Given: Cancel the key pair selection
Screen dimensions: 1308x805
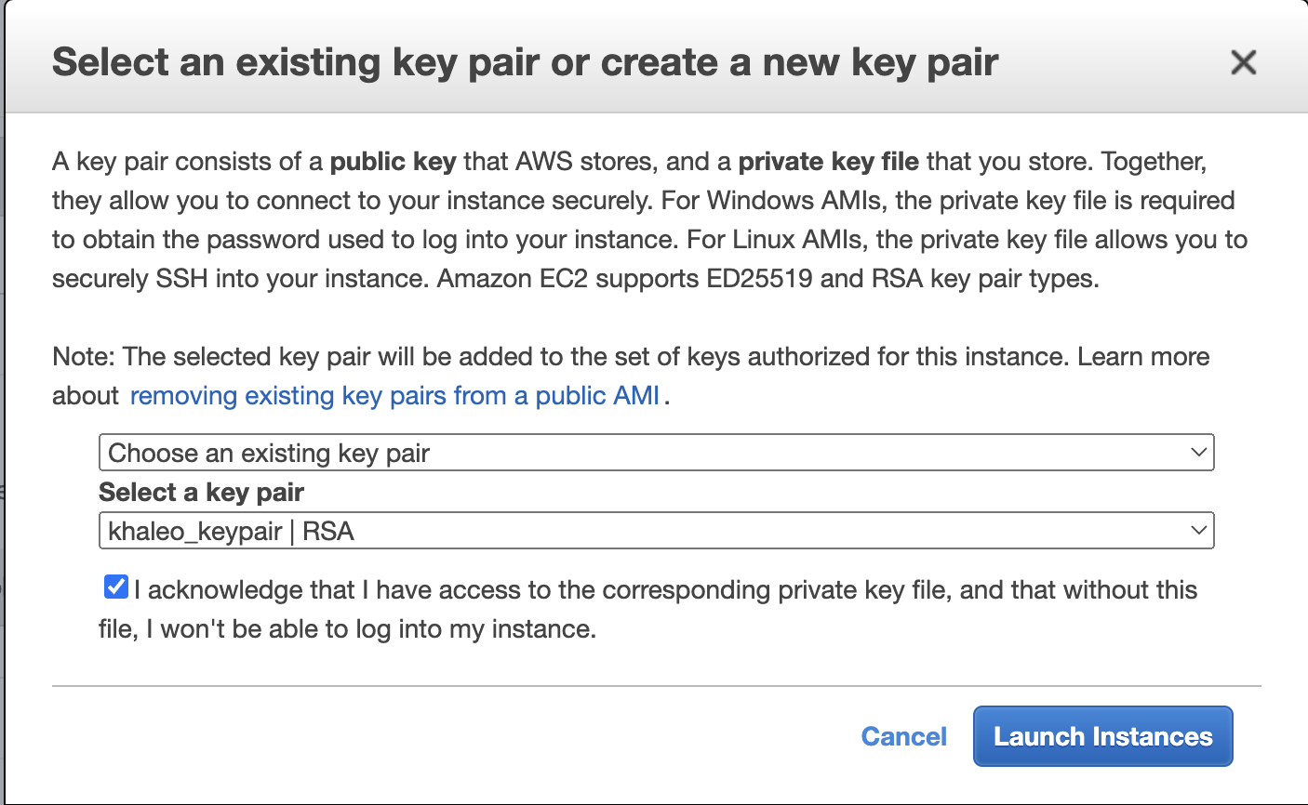Looking at the screenshot, I should pyautogui.click(x=903, y=736).
